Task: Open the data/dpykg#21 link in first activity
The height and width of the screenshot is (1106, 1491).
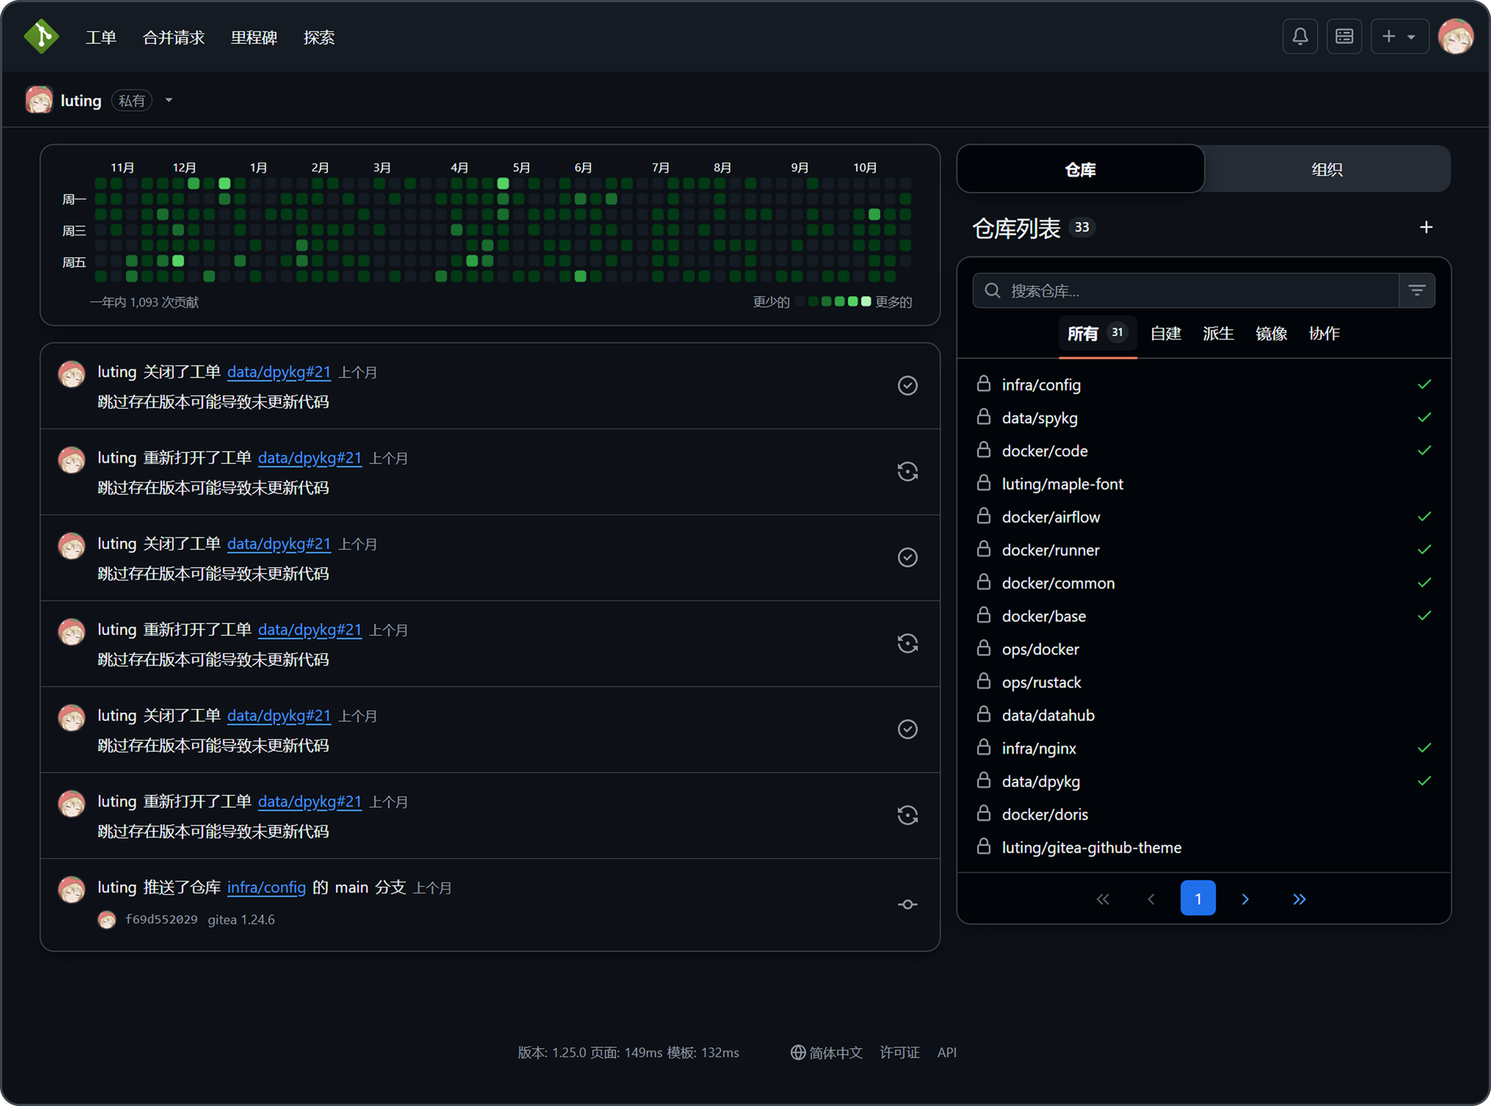Action: coord(278,372)
